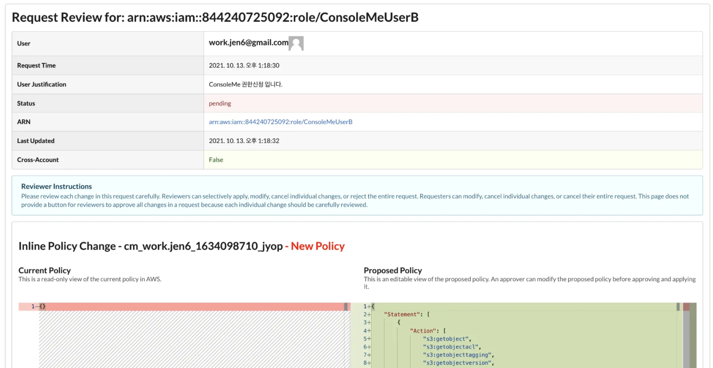Viewport: 713px width, 368px height.
Task: Click the "s3:getobject" line in the proposed policy
Action: click(447, 339)
